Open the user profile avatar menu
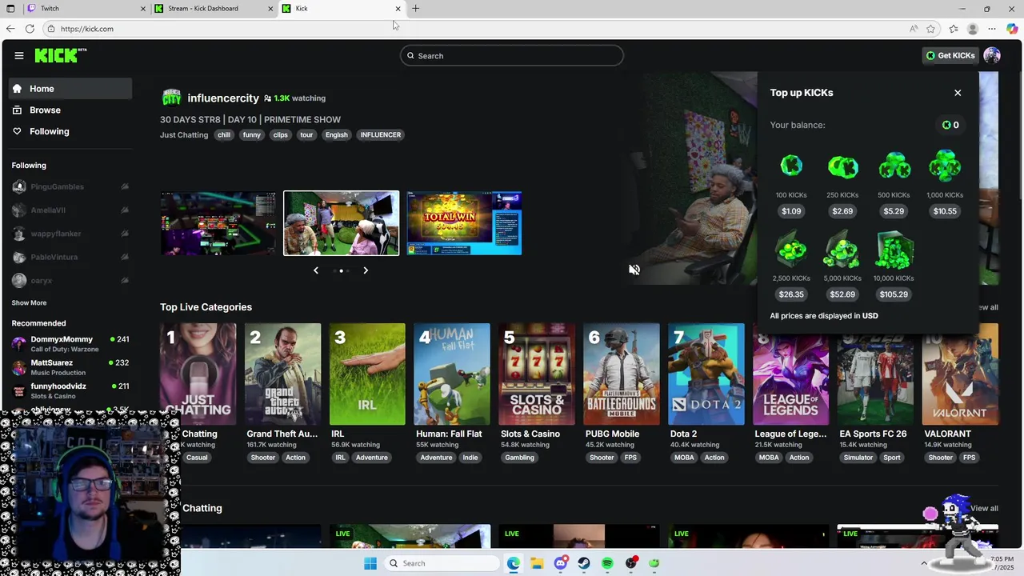The height and width of the screenshot is (576, 1024). point(992,55)
